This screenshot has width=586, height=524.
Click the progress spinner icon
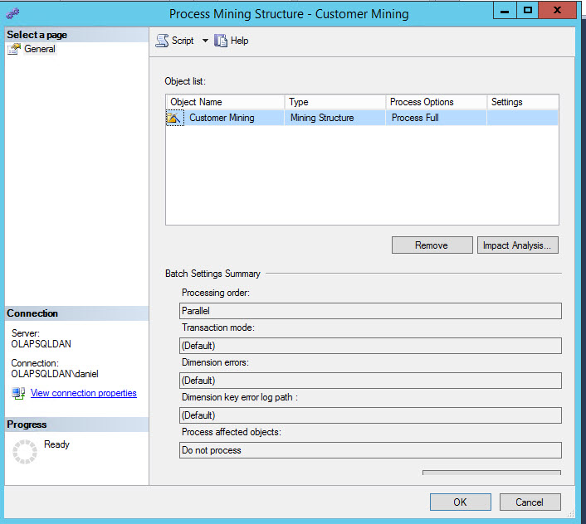tap(25, 452)
